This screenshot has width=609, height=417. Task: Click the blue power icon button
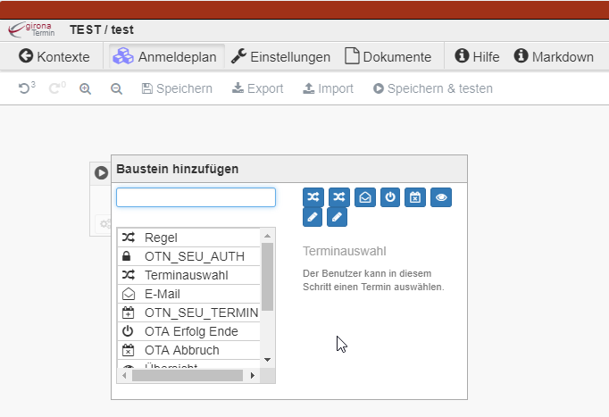389,196
